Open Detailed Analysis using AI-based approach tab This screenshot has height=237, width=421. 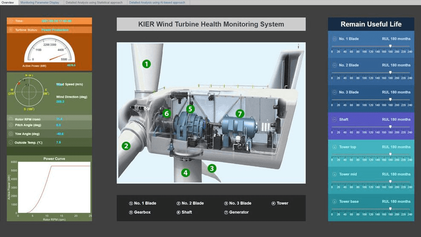pyautogui.click(x=157, y=3)
